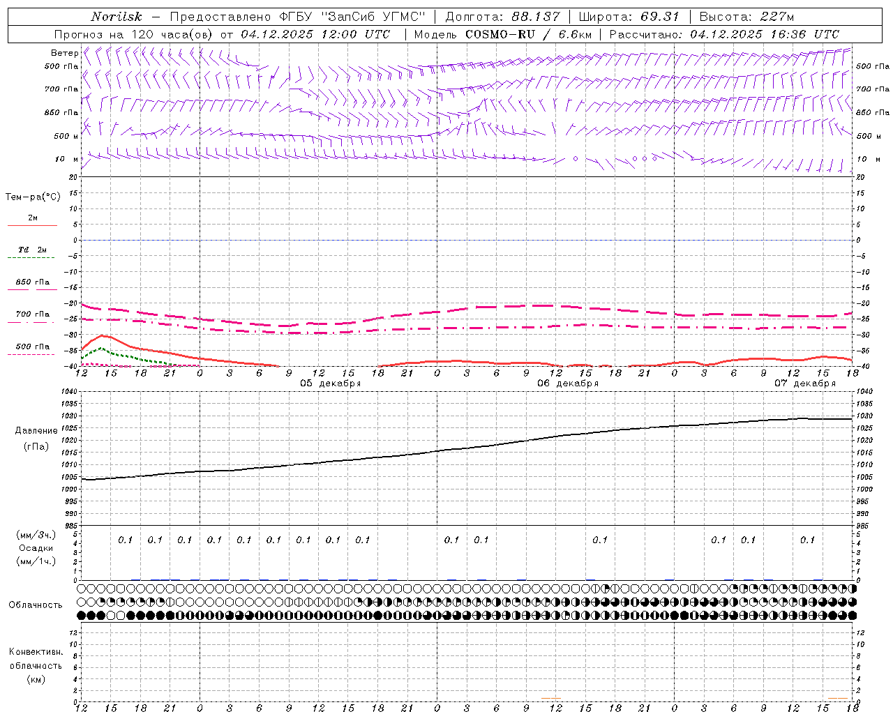Click the '500 гПа' temperature legend label

[x=33, y=347]
